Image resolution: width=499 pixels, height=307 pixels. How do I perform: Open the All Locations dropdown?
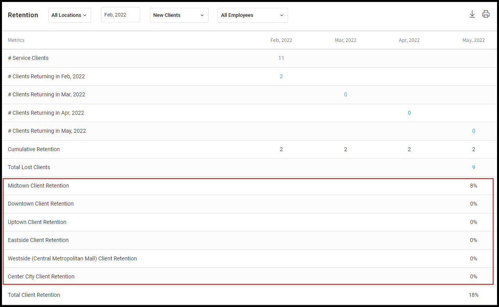(x=70, y=15)
